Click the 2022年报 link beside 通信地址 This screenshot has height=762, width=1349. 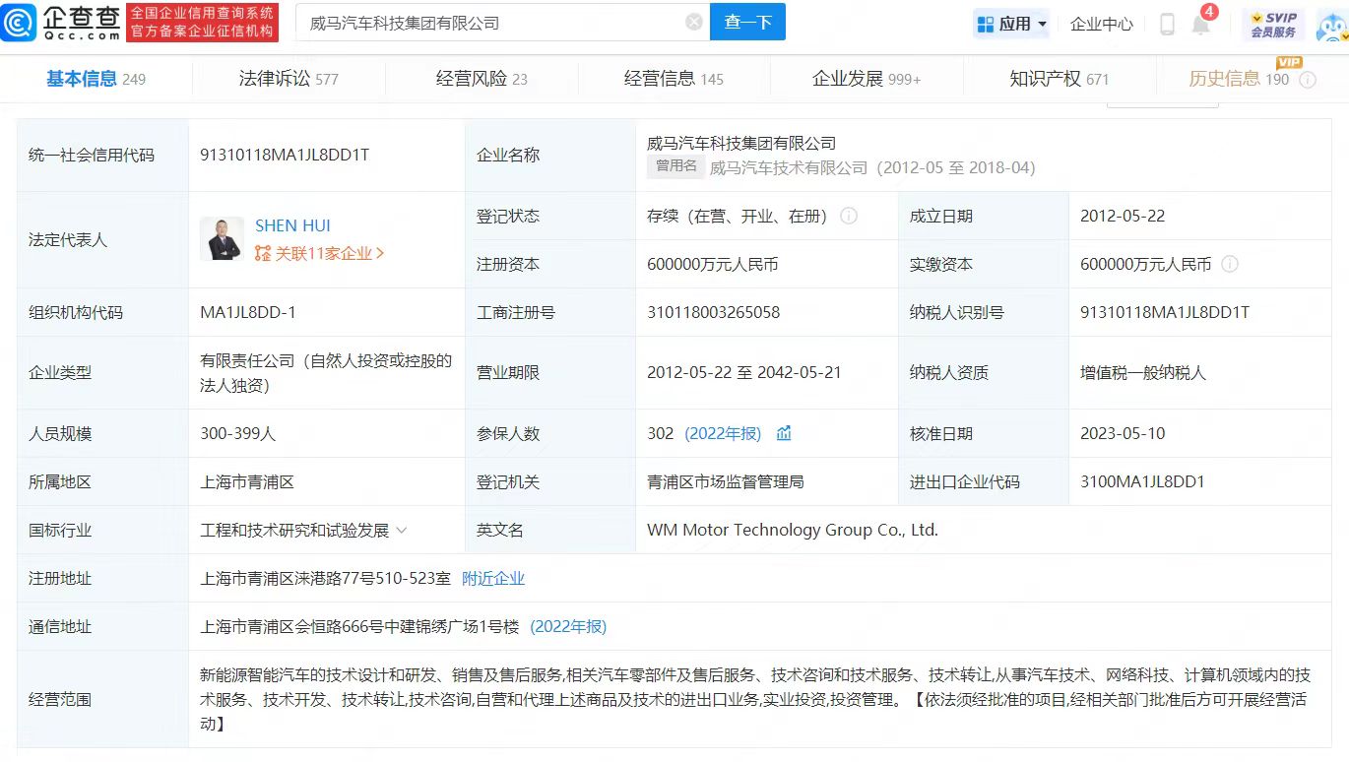568,626
